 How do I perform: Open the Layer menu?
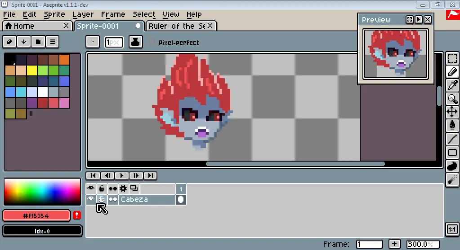point(83,14)
